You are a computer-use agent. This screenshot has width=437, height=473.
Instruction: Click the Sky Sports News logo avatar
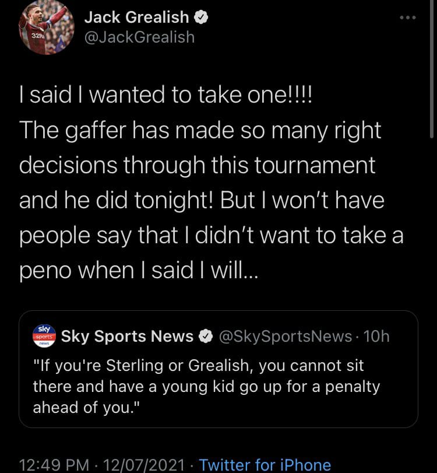click(x=43, y=336)
